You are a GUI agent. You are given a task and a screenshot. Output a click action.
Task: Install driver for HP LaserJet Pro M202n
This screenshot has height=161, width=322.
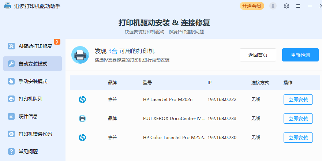pos(298,100)
